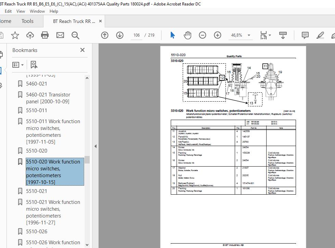This screenshot has width=335, height=248.
Task: Open fit page options dropdown
Action: coord(266,35)
